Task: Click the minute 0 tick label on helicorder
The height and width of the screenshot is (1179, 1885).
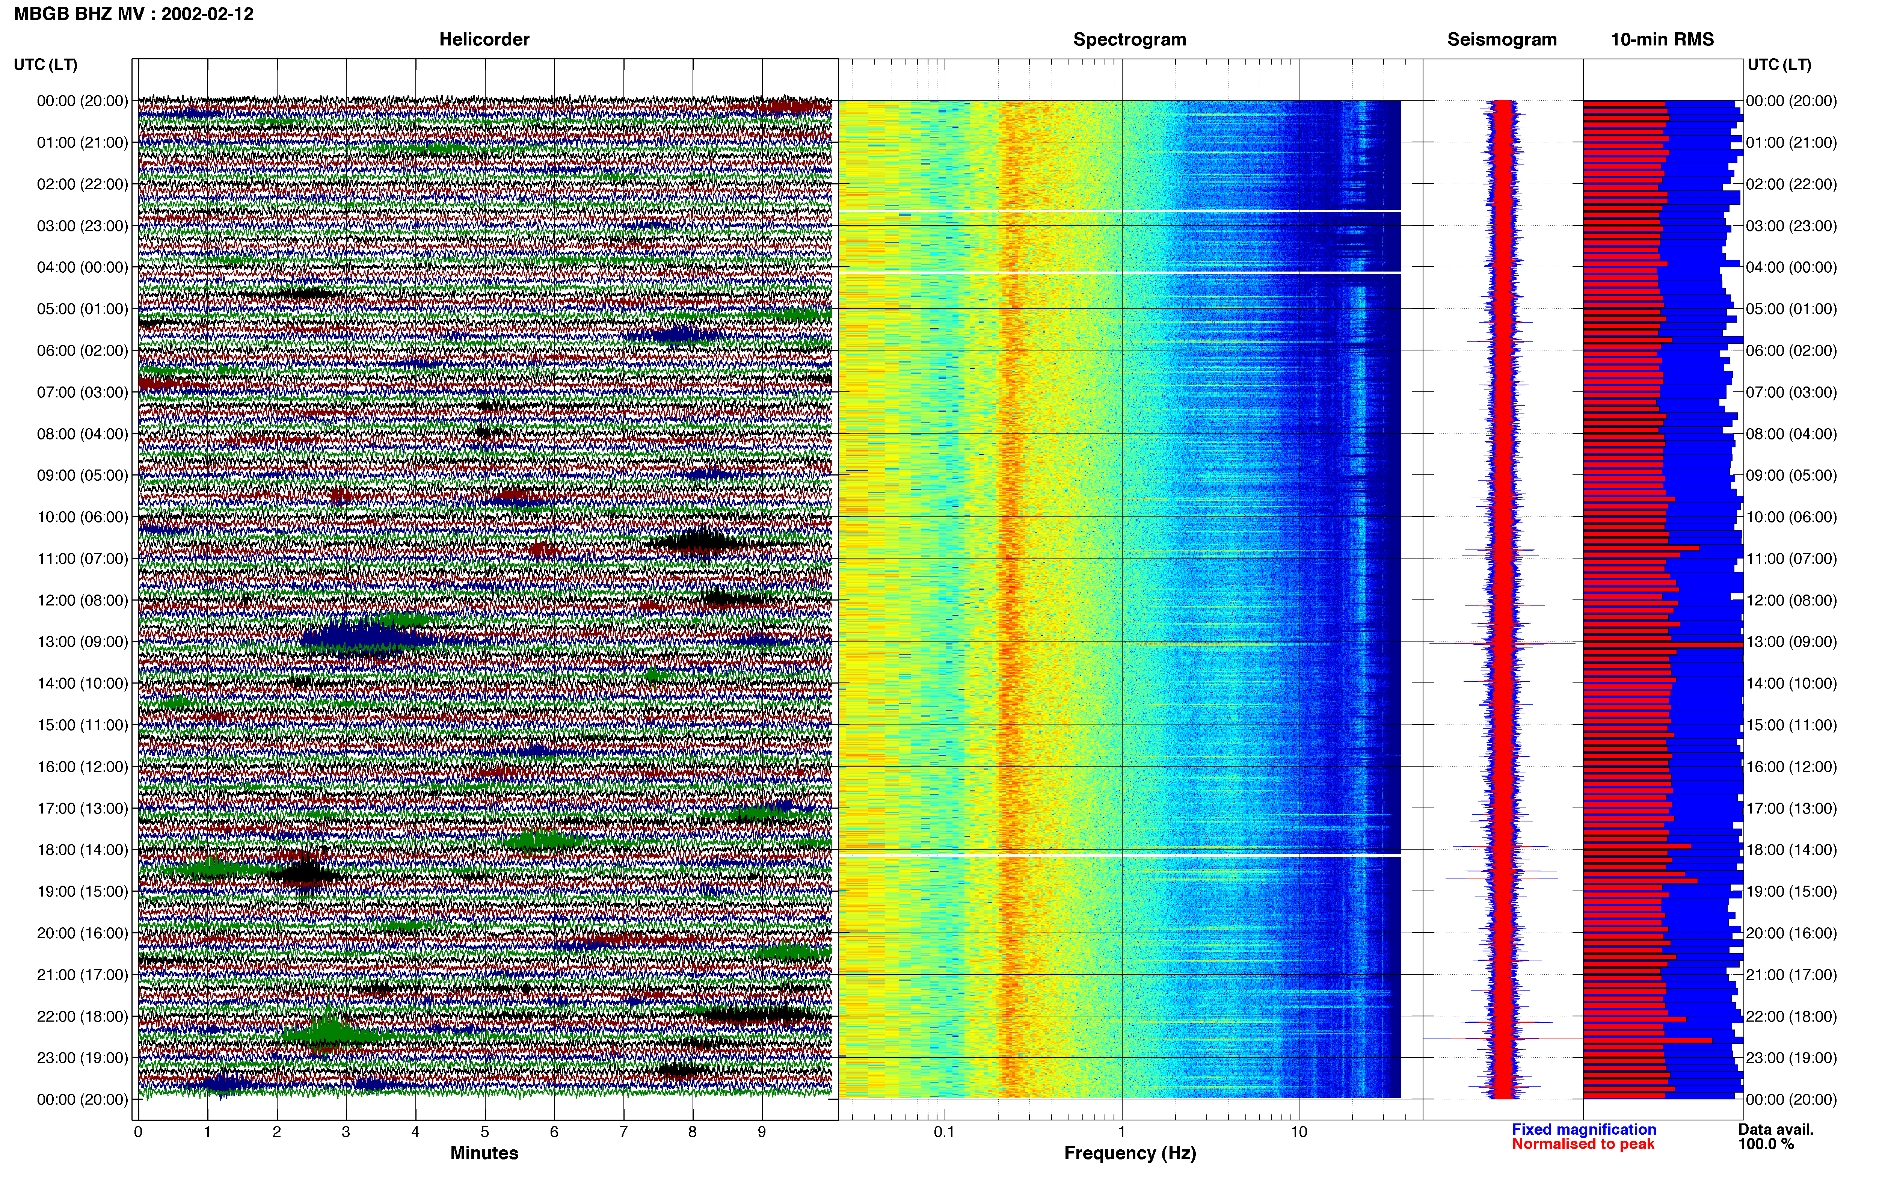Action: point(138,1131)
